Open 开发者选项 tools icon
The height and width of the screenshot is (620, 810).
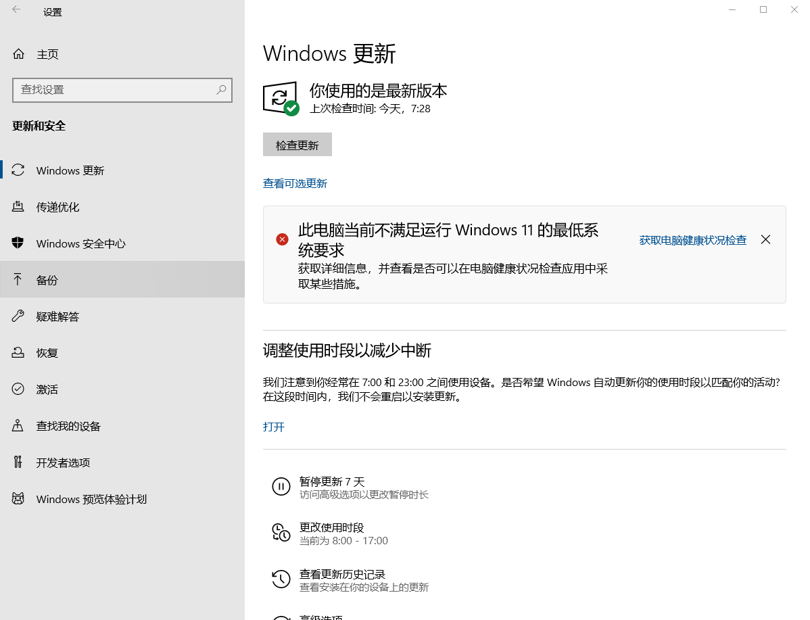click(x=18, y=462)
